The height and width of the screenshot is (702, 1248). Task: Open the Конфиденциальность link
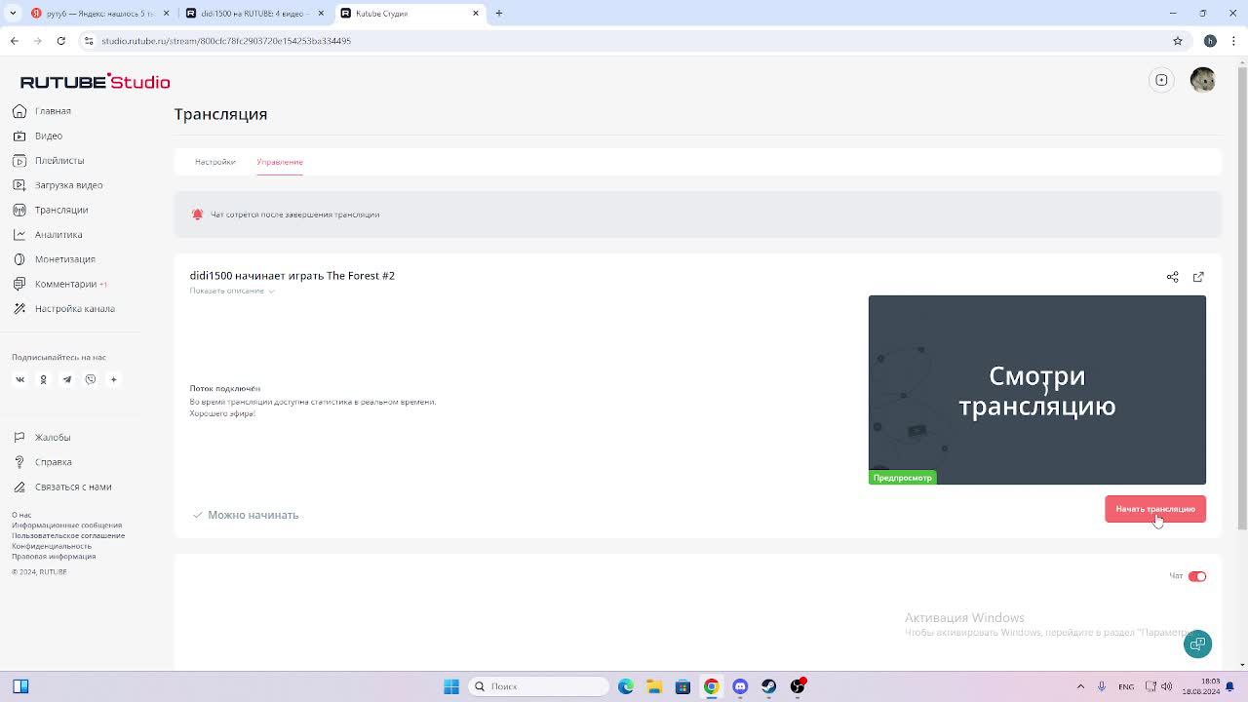pos(52,546)
